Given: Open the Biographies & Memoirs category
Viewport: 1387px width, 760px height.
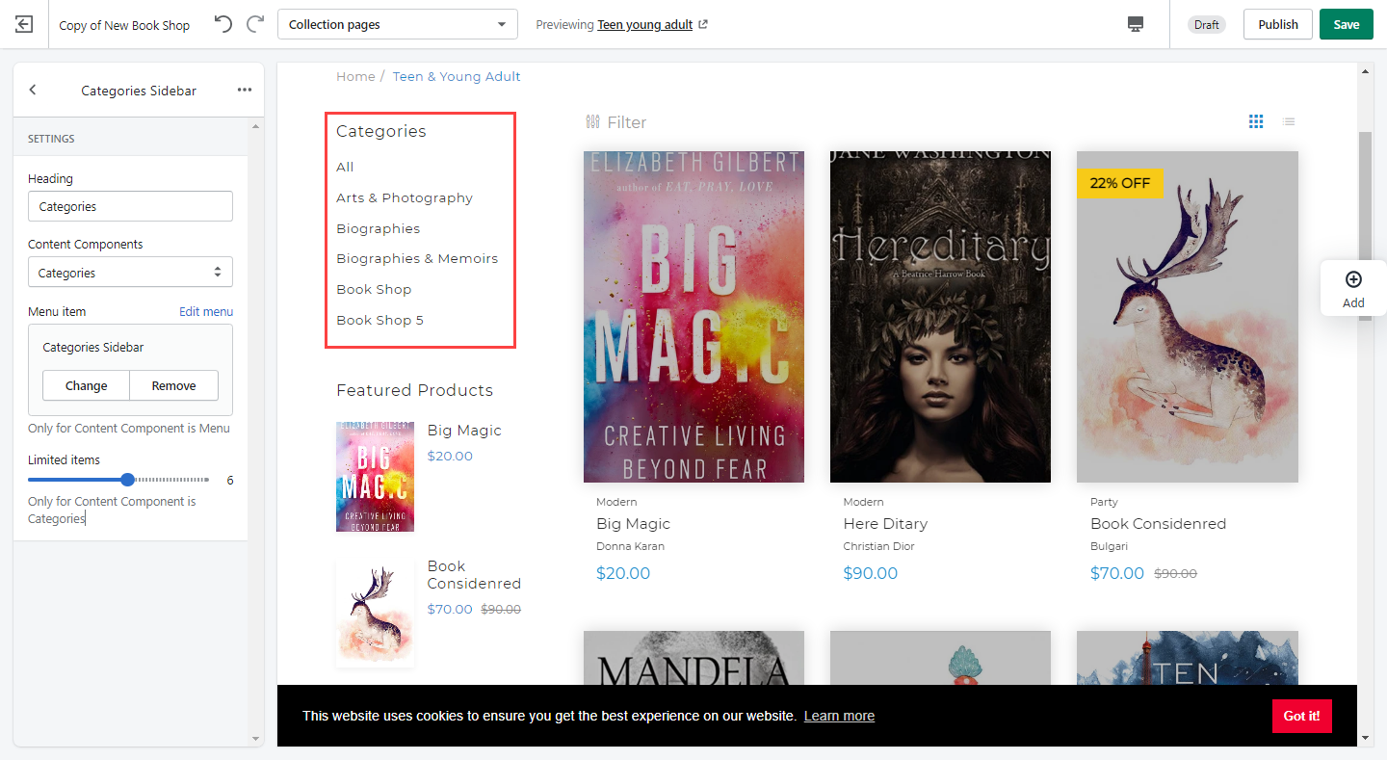Looking at the screenshot, I should point(417,258).
